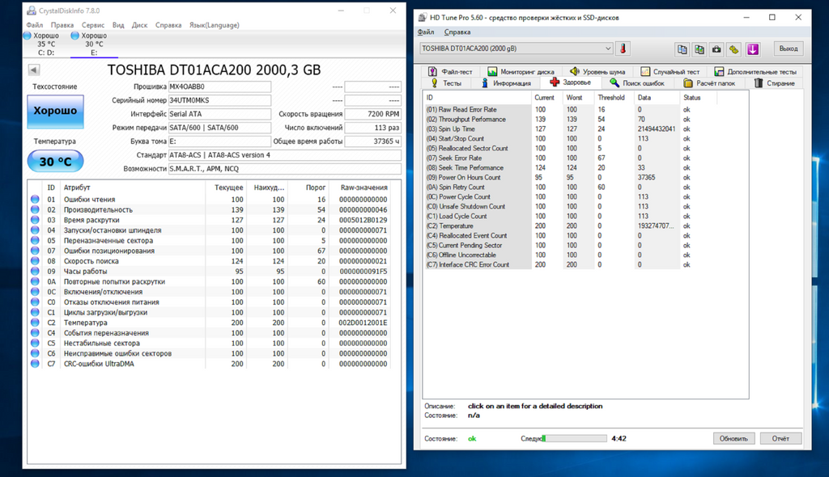829x477 pixels.
Task: Switch to the Расчёт папок tab
Action: tap(709, 83)
